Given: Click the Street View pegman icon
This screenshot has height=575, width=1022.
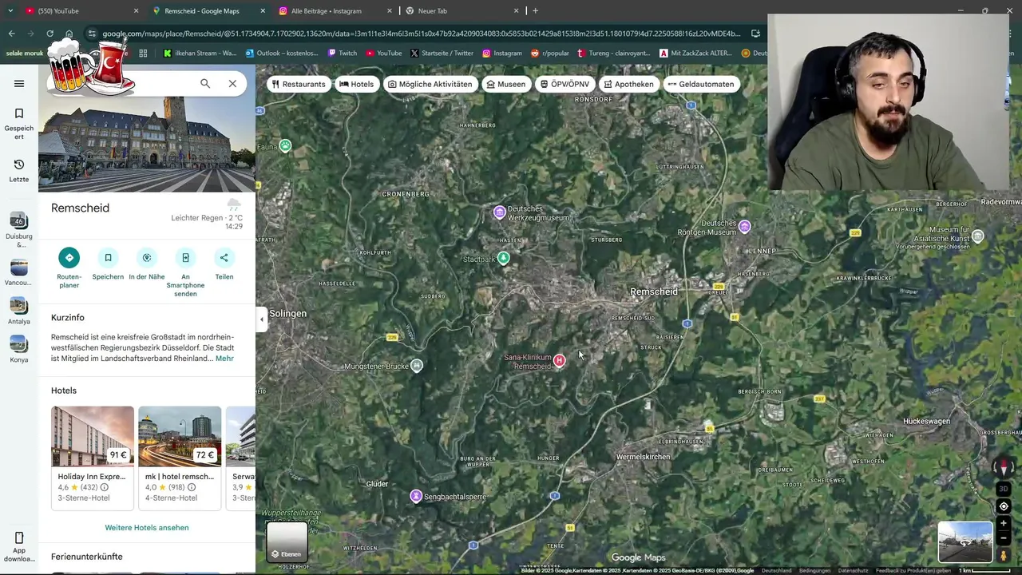Looking at the screenshot, I should (1004, 555).
